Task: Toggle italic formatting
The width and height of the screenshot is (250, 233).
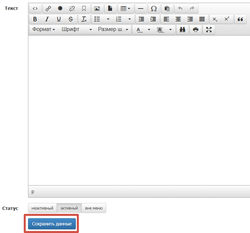Action: point(47,19)
